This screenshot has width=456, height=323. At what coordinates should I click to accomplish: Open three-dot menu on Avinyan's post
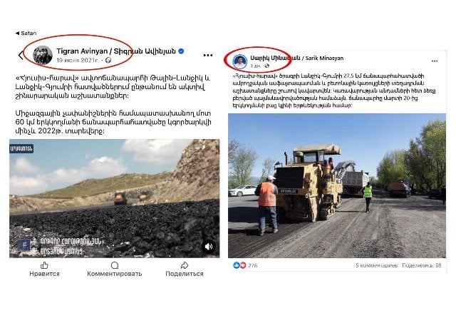pyautogui.click(x=207, y=56)
